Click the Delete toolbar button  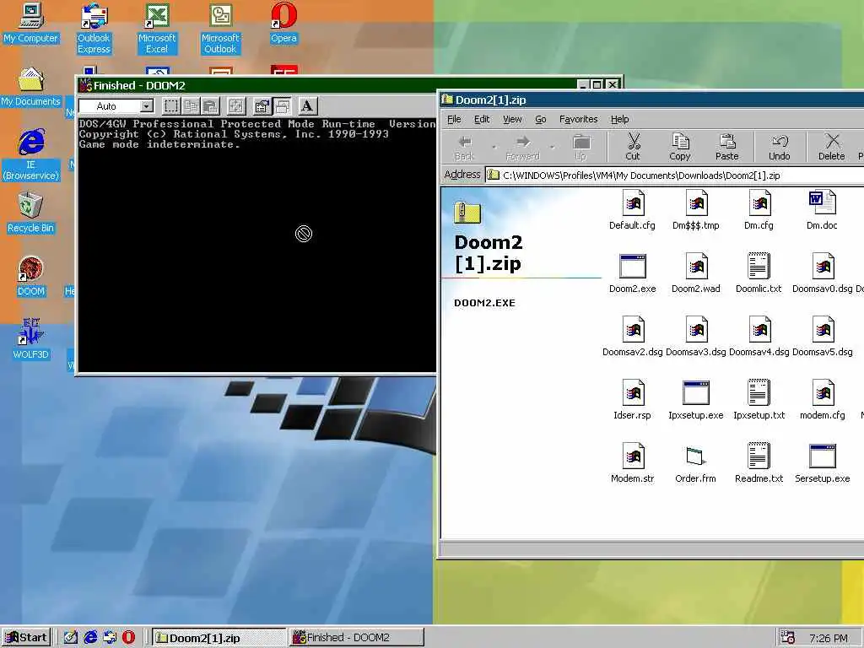831,147
